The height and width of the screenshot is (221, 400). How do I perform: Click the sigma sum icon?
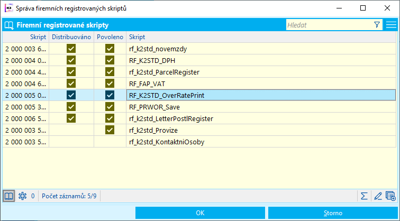click(364, 196)
